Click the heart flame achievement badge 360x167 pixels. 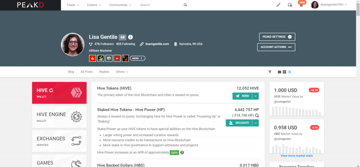pos(117,58)
